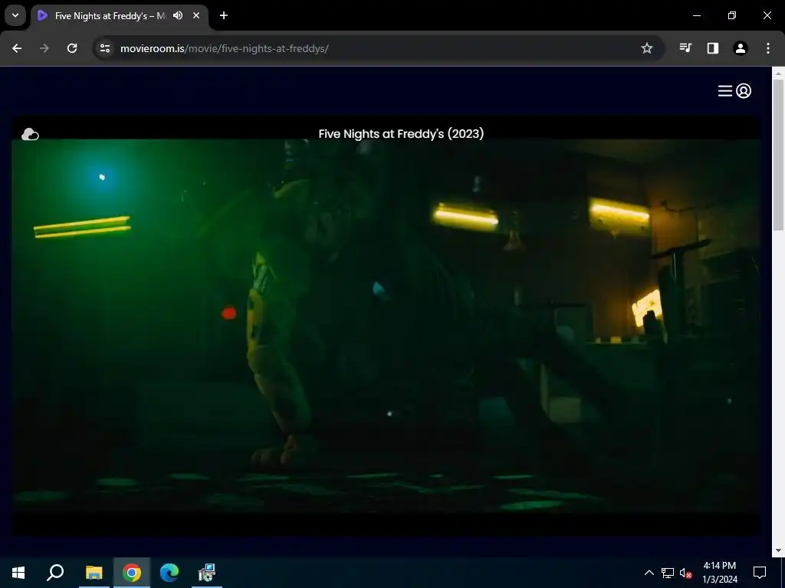This screenshot has width=785, height=588.
Task: Open the installer app in the taskbar
Action: pos(207,573)
